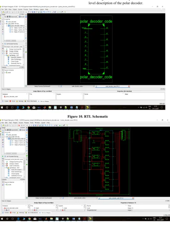Expand User Constraints in upper processes
Screen dimensions: 170x226
5,53
